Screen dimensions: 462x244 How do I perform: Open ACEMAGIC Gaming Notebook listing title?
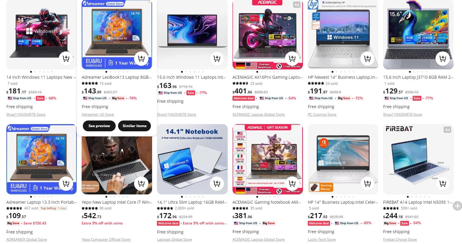click(267, 202)
